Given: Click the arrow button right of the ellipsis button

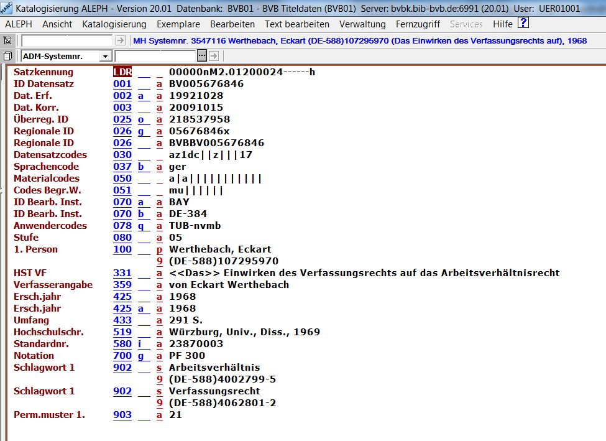Looking at the screenshot, I should tap(214, 56).
